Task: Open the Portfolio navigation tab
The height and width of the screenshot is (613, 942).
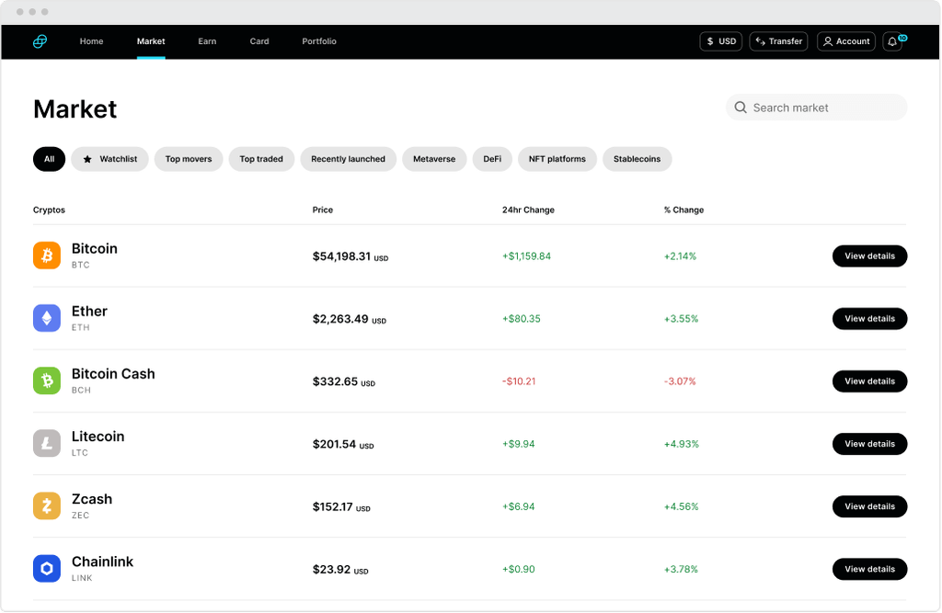Action: pos(319,41)
